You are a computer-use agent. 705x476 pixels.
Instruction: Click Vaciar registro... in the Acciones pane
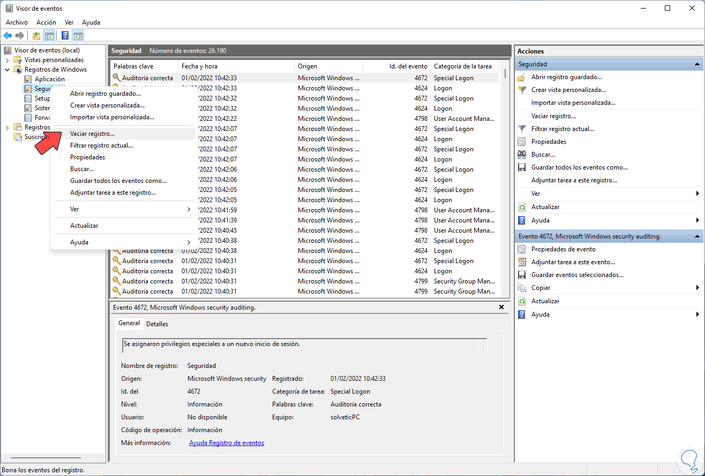(x=553, y=116)
